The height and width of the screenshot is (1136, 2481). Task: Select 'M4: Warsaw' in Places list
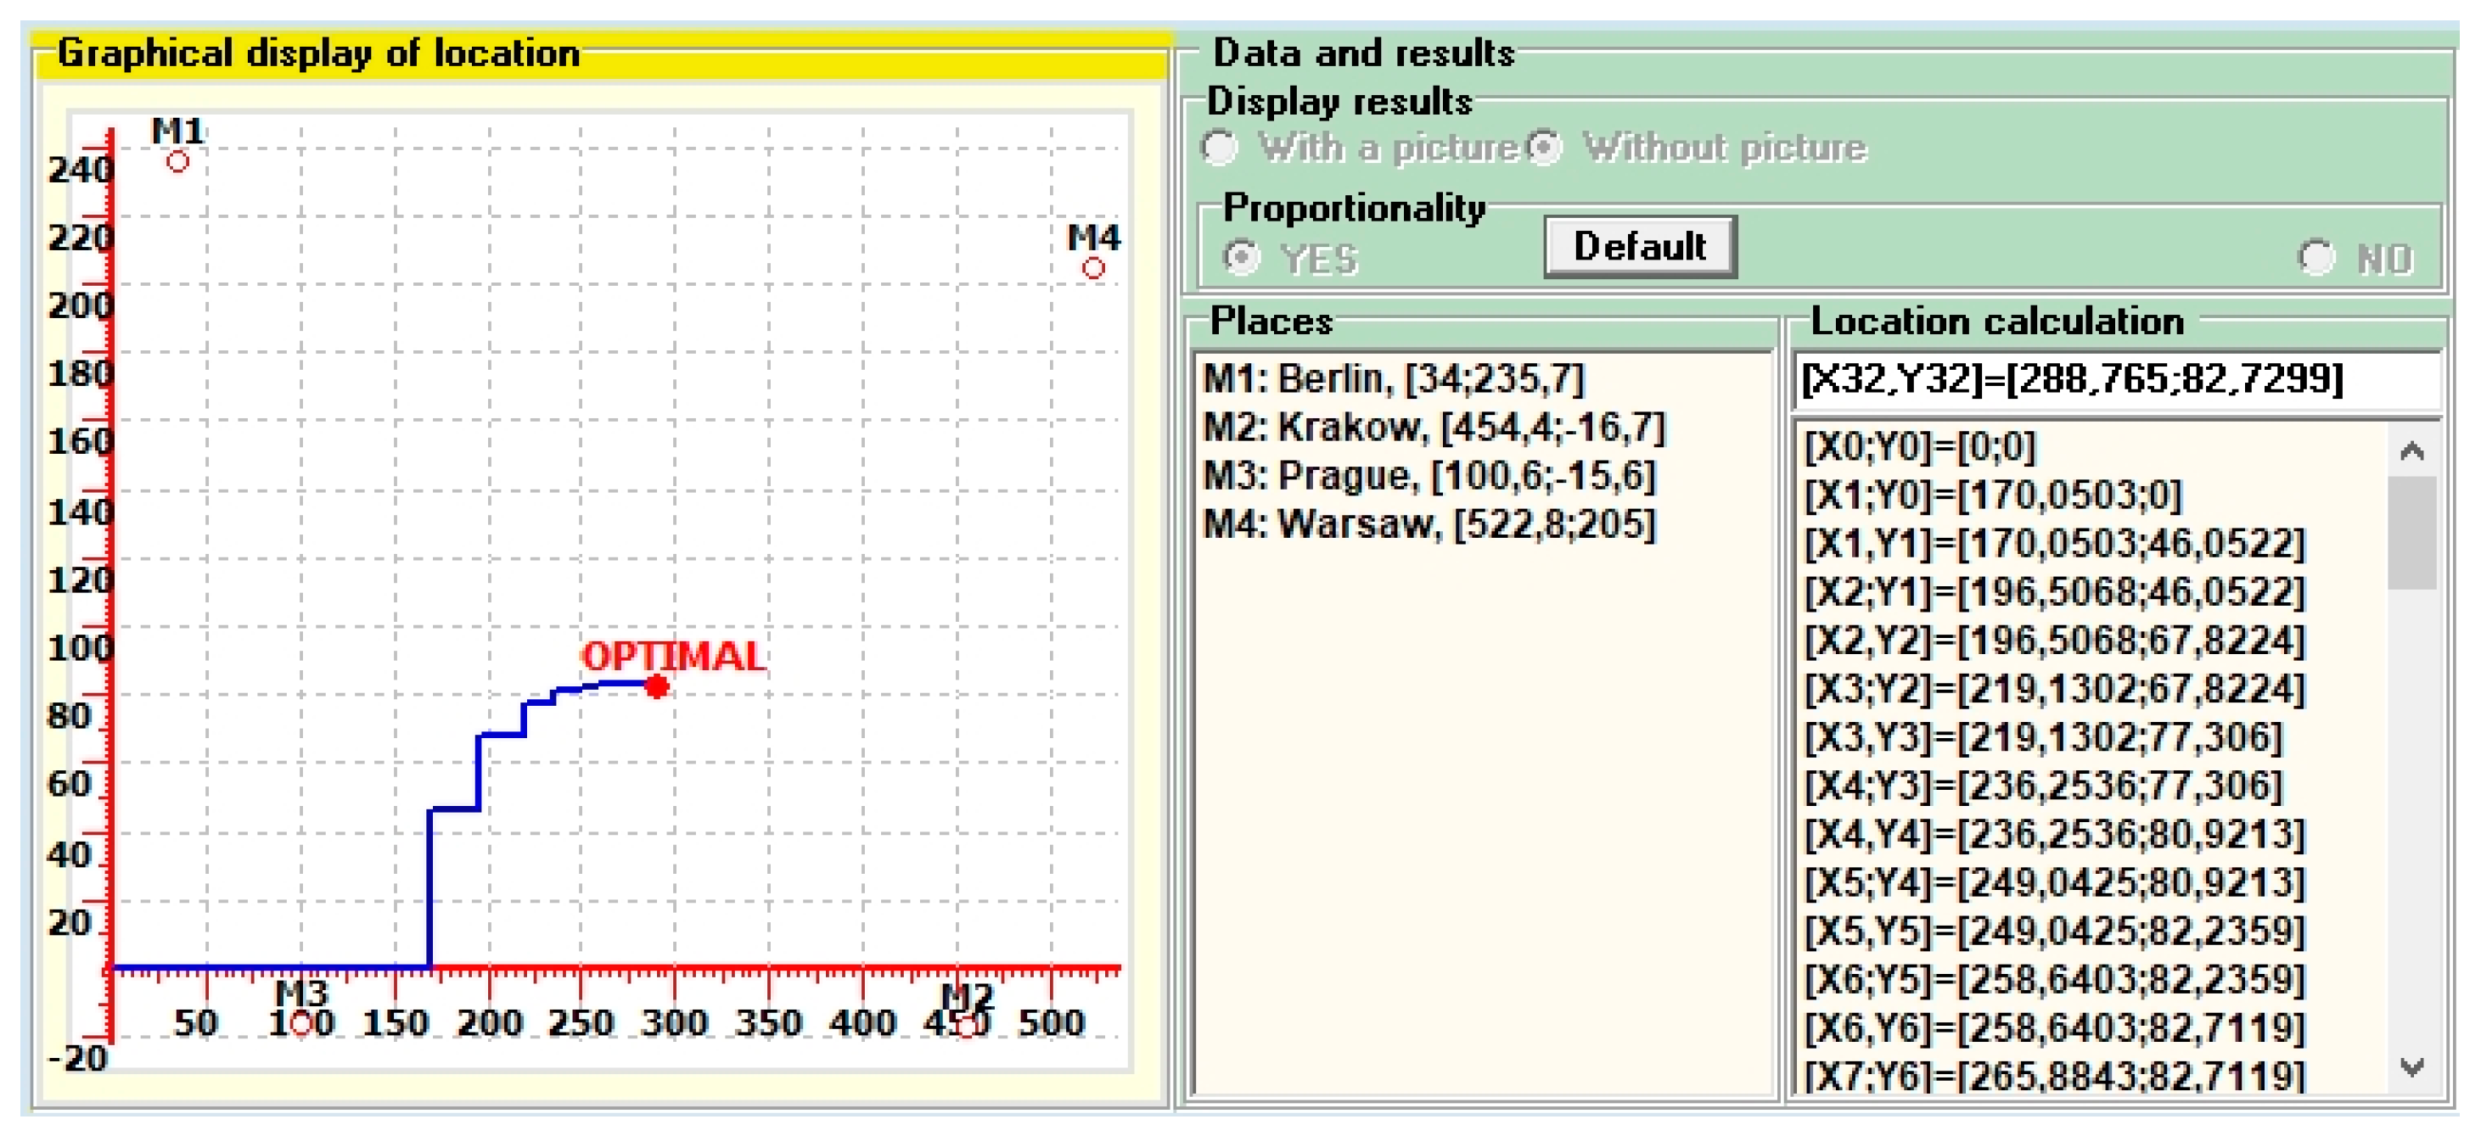1429,524
